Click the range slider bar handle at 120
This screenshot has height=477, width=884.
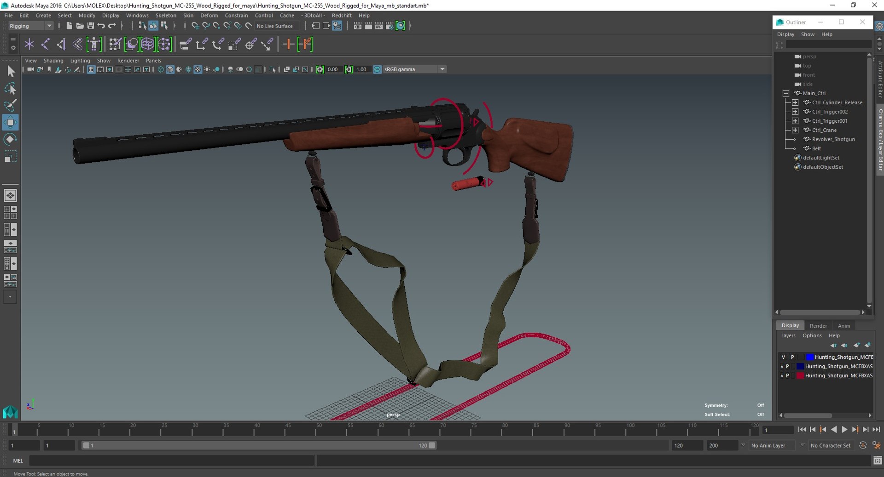[432, 445]
